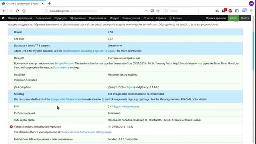Open the Date and time settings link

[61, 68]
